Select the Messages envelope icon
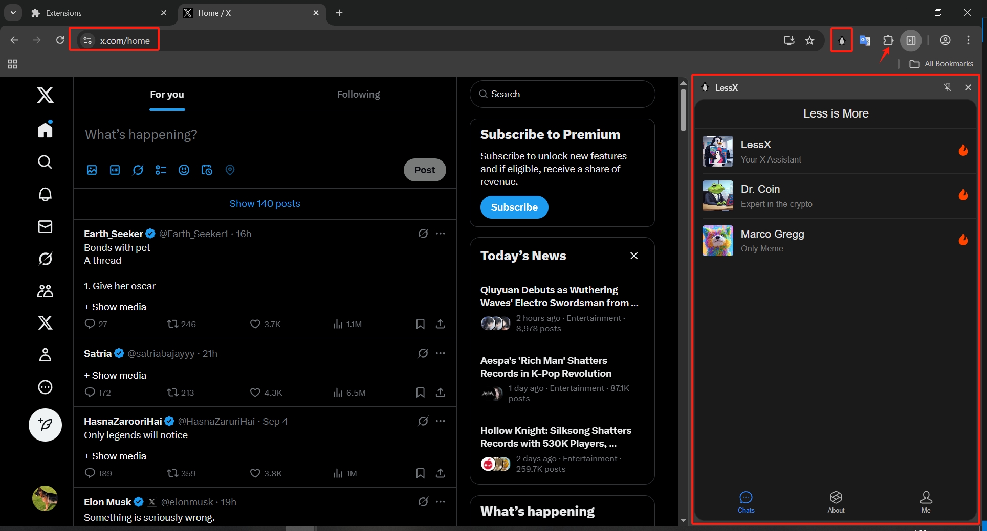987x531 pixels. point(45,226)
